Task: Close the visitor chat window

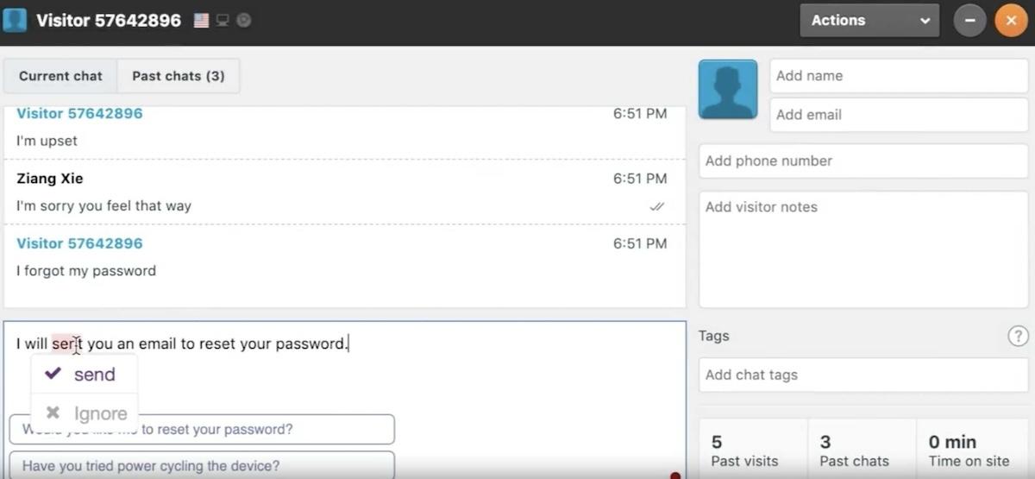Action: (x=1011, y=20)
